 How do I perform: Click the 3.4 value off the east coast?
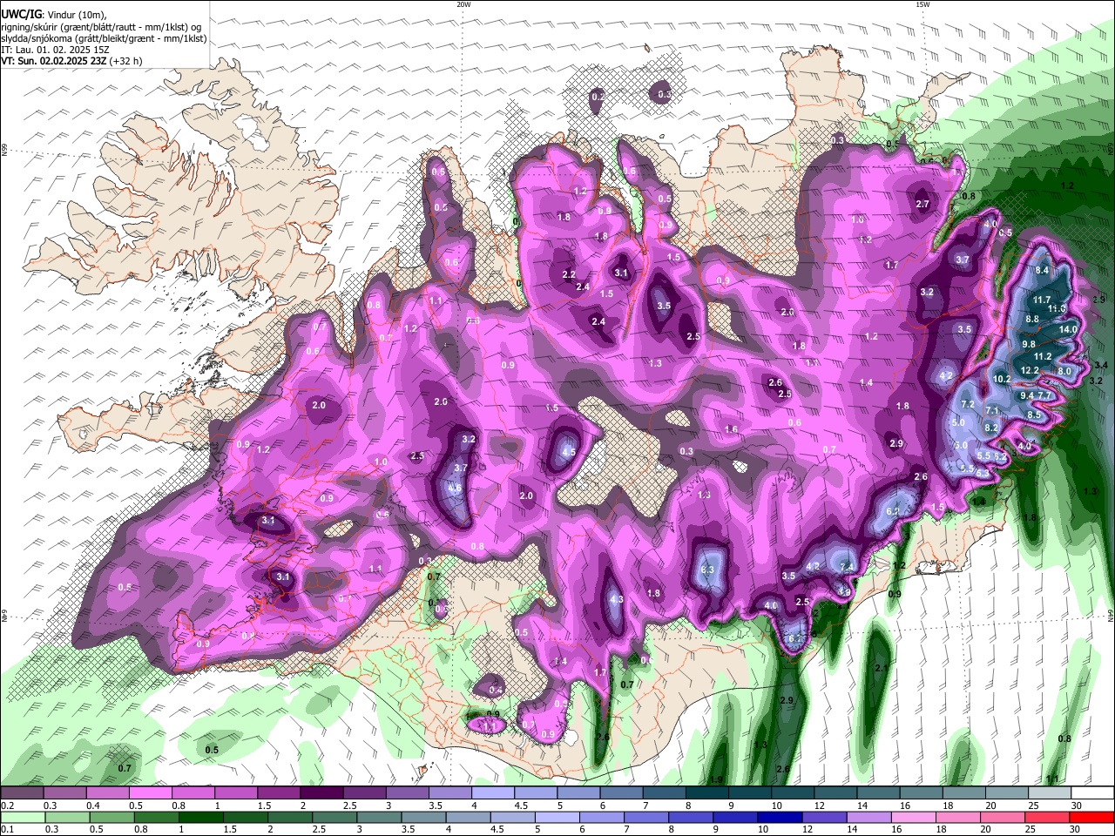pyautogui.click(x=1101, y=365)
